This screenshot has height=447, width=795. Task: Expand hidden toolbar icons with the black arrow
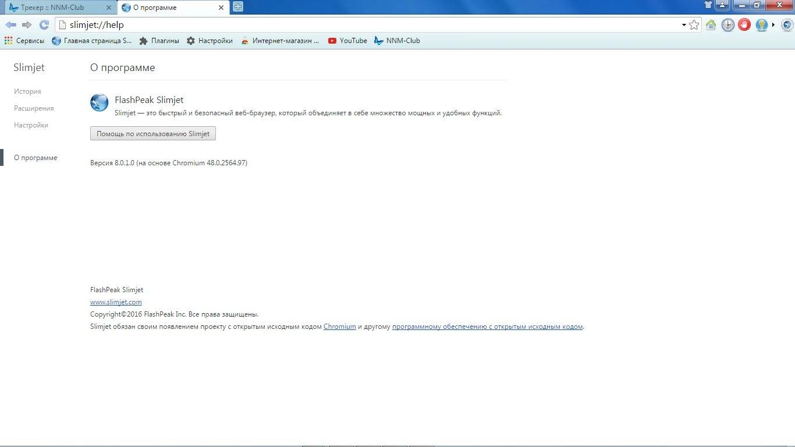(x=773, y=25)
